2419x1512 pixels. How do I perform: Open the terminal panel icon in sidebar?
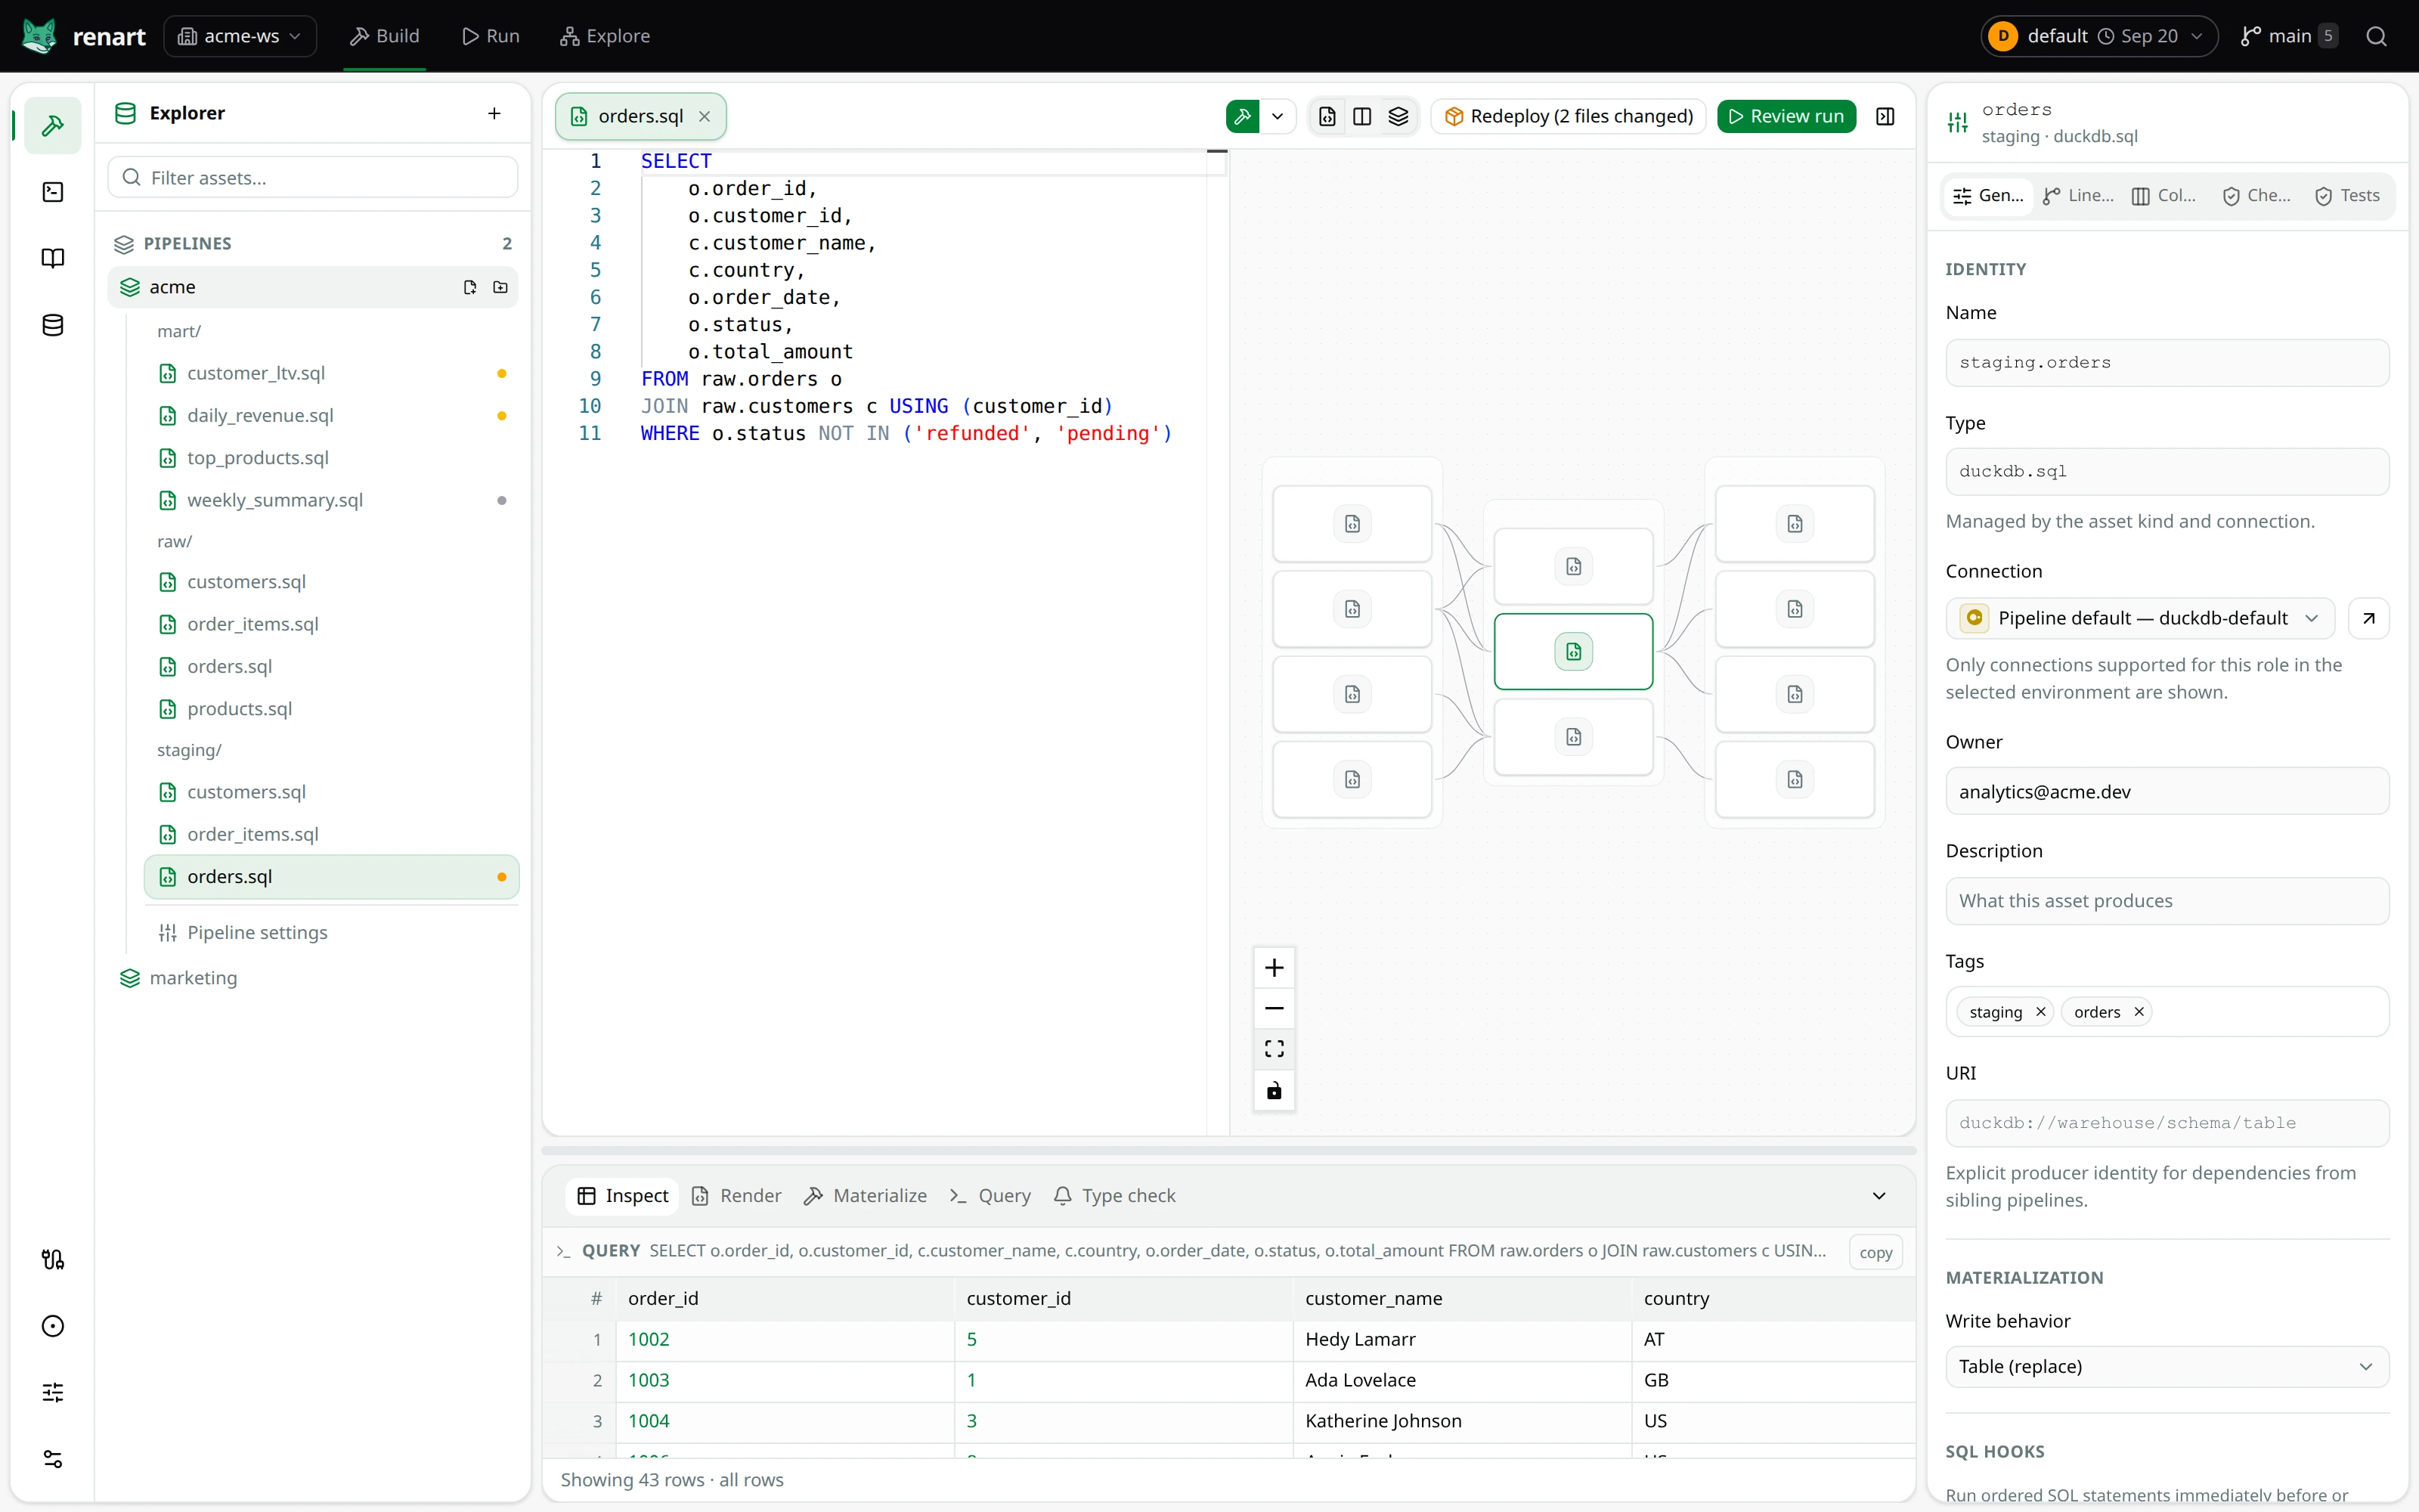click(53, 192)
